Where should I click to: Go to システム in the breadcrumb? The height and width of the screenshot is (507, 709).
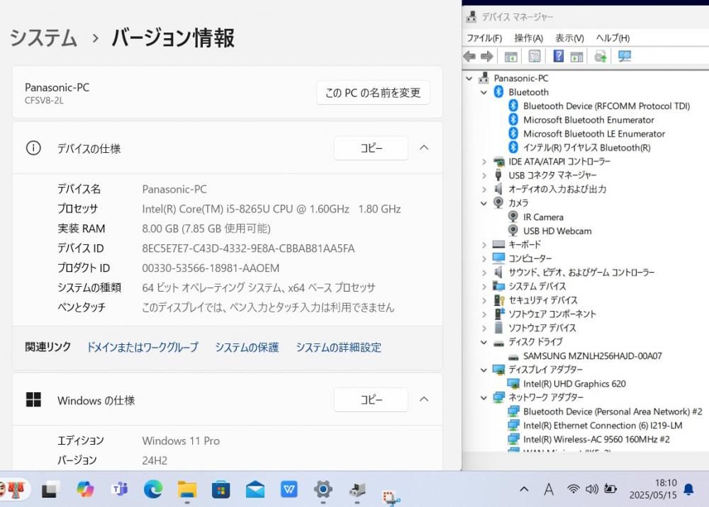click(x=43, y=38)
